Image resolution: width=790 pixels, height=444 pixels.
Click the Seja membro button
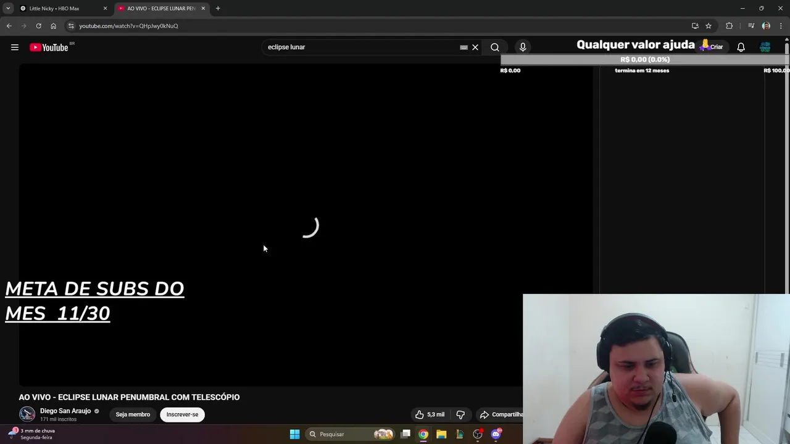pyautogui.click(x=133, y=414)
